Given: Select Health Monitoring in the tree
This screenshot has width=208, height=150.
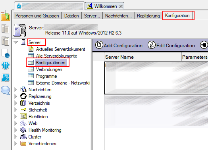Looking at the screenshot, I should pyautogui.click(x=45, y=130).
